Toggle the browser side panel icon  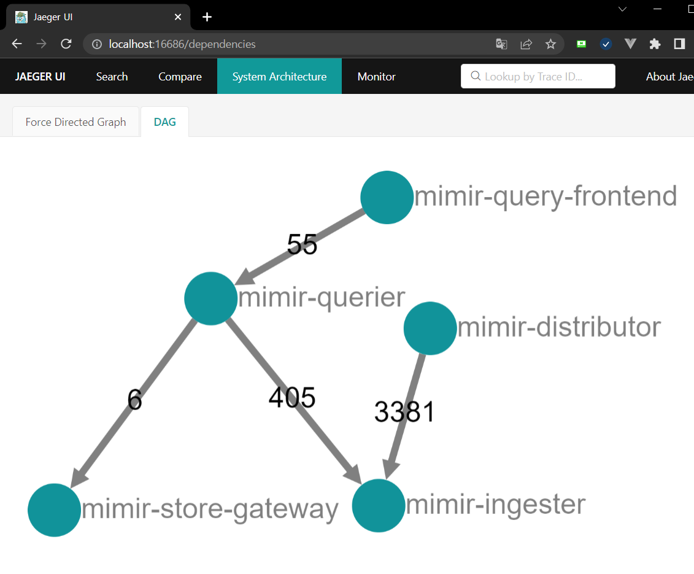pyautogui.click(x=679, y=44)
